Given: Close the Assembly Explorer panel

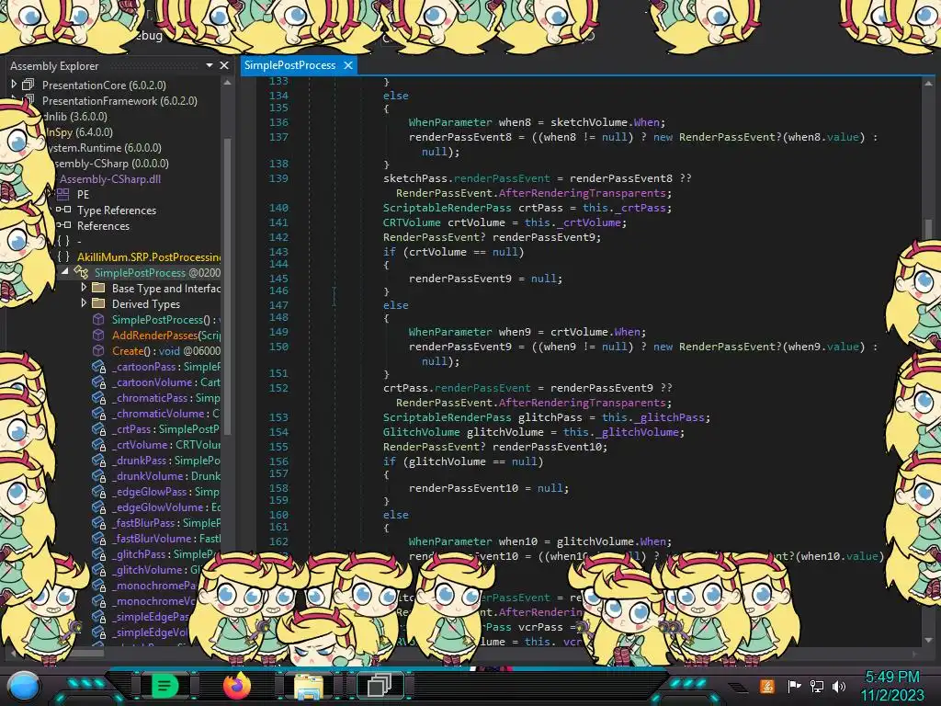Looking at the screenshot, I should point(224,65).
